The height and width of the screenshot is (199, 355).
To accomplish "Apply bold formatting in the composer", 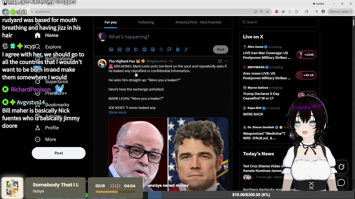I will [178, 49].
